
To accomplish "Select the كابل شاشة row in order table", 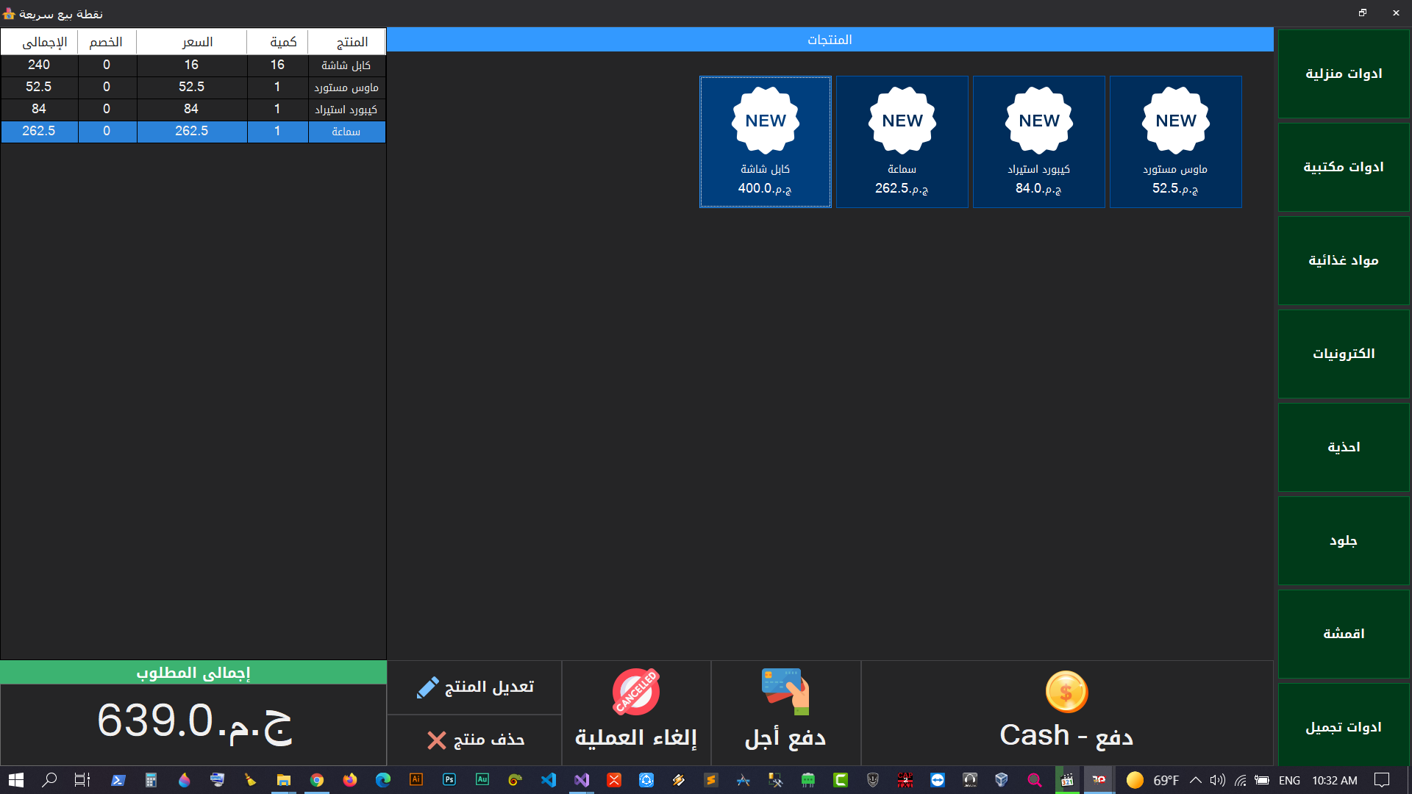I will pyautogui.click(x=193, y=65).
